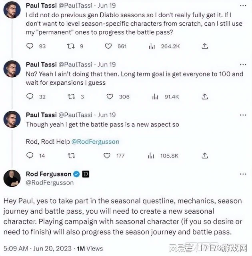Like the tweet with 306 likes
This screenshot has height=256, width=252.
click(112, 96)
